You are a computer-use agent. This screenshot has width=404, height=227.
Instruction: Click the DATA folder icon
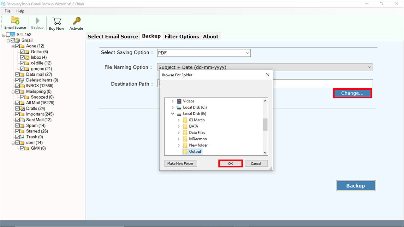[185, 126]
